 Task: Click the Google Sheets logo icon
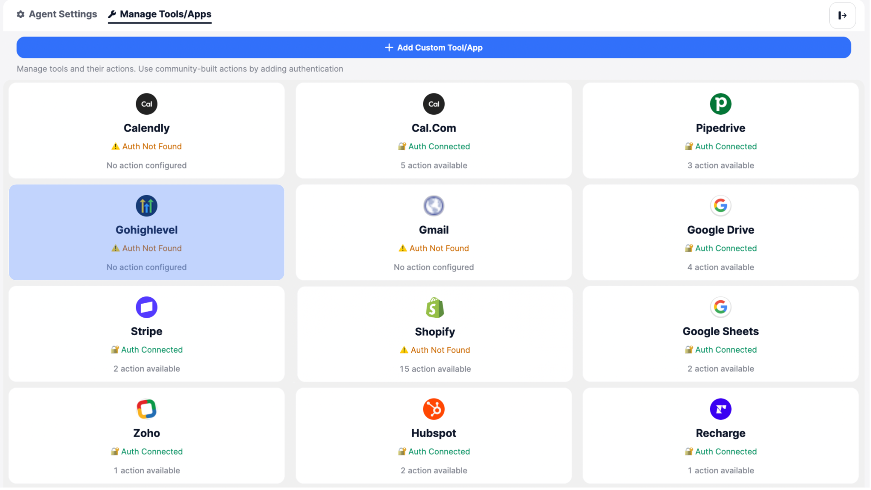point(720,307)
